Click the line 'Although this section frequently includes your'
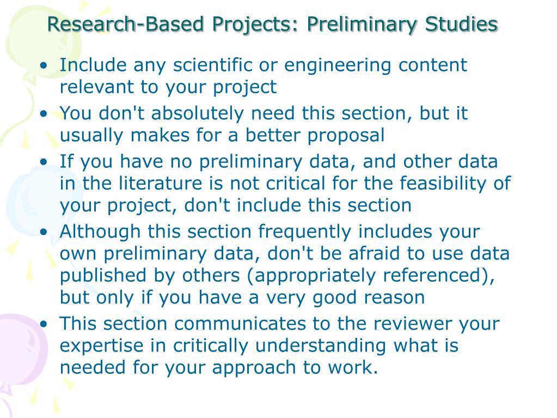Image resolution: width=557 pixels, height=418 pixels. 270,232
